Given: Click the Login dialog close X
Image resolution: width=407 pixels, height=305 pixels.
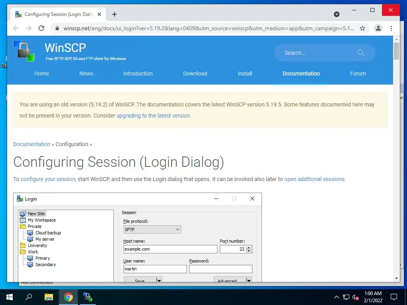Looking at the screenshot, I should click(252, 199).
